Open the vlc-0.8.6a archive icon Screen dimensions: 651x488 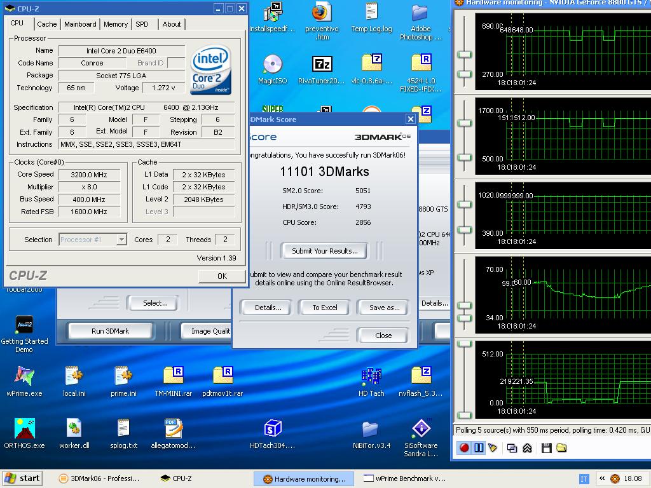[371, 69]
